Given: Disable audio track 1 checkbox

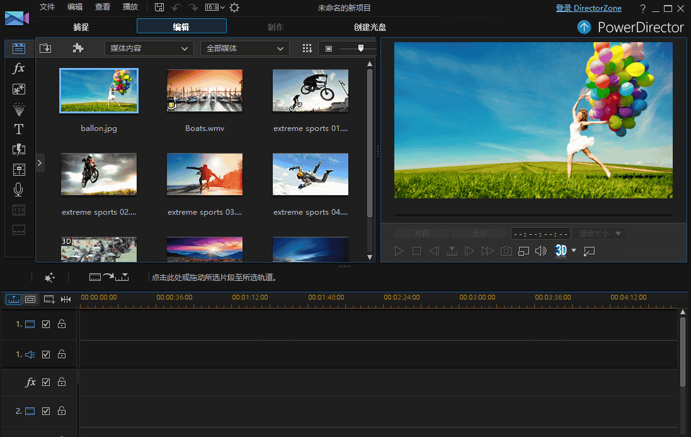Looking at the screenshot, I should 46,355.
